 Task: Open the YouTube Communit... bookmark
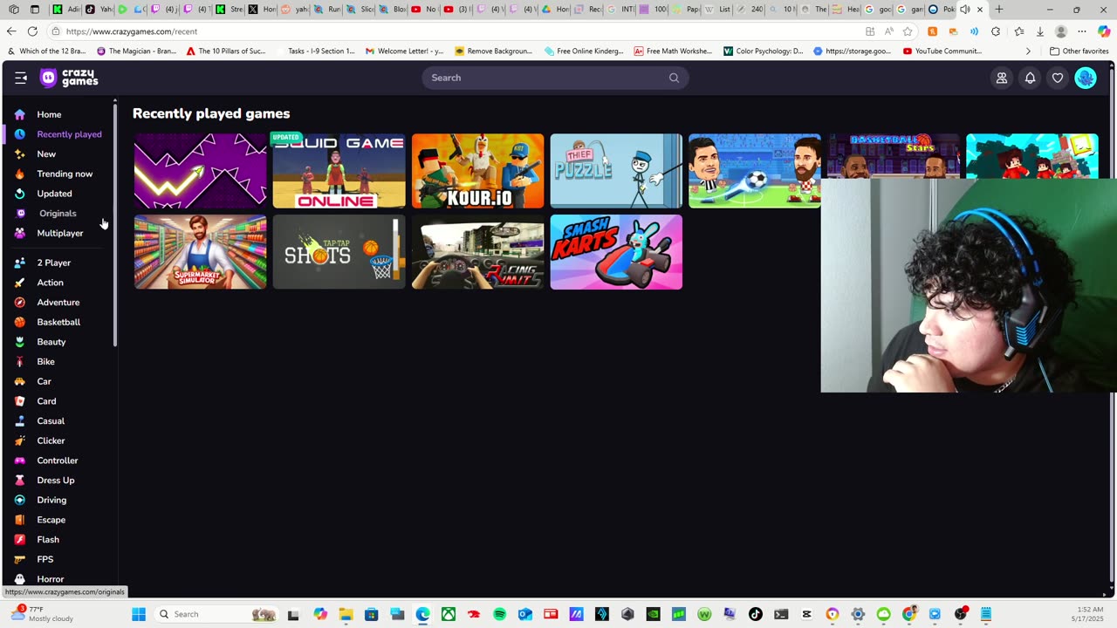point(942,51)
